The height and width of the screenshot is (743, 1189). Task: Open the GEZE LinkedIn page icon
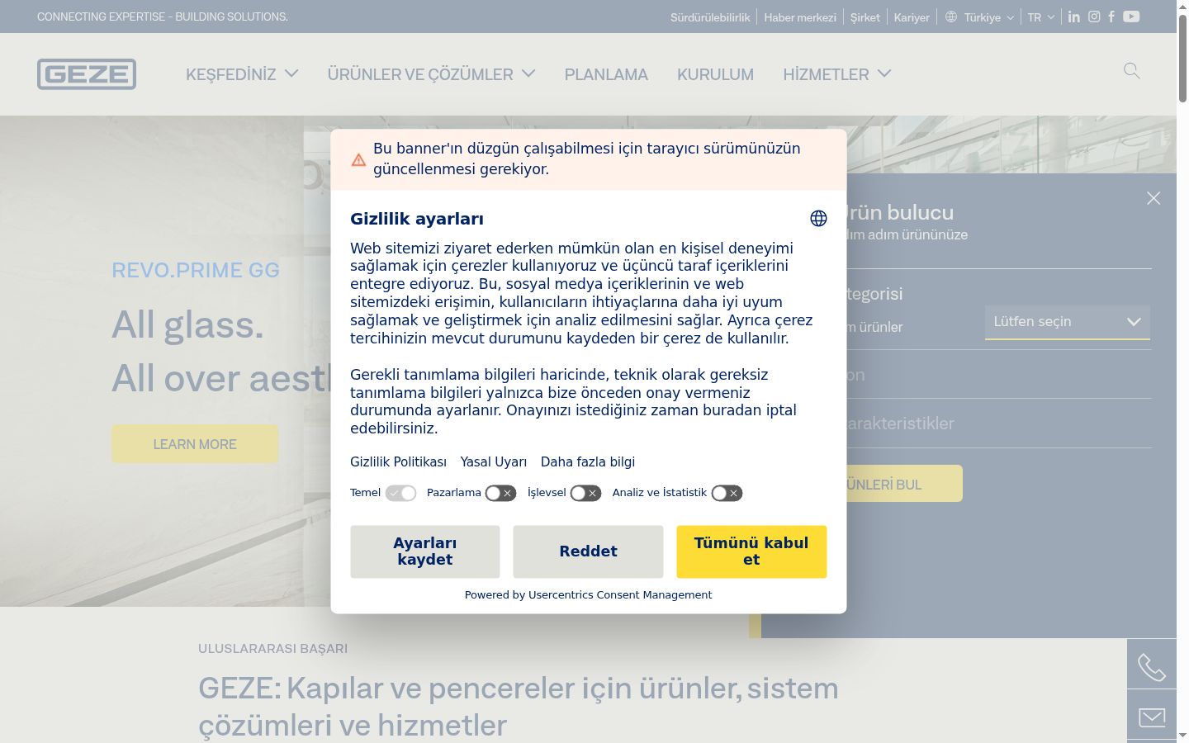click(x=1073, y=17)
